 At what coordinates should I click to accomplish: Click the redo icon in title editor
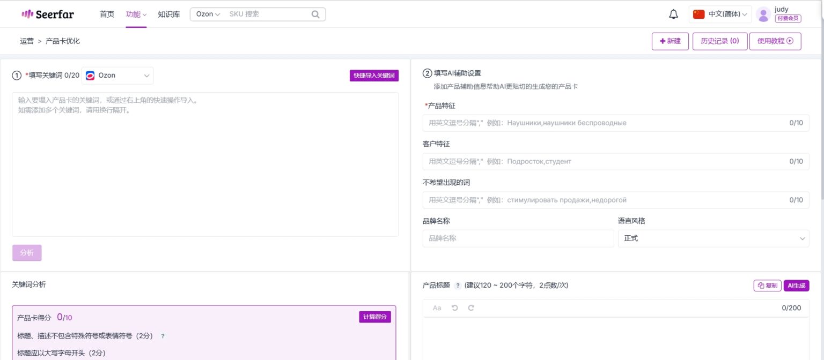pos(472,307)
